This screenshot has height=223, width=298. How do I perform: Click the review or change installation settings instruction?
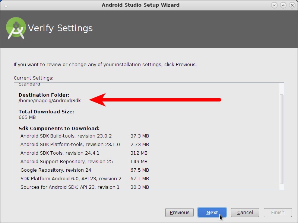(105, 65)
